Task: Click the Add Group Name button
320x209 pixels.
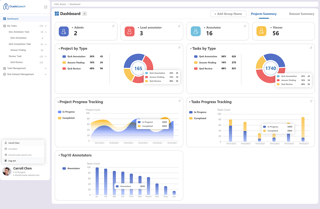Action: (228, 14)
